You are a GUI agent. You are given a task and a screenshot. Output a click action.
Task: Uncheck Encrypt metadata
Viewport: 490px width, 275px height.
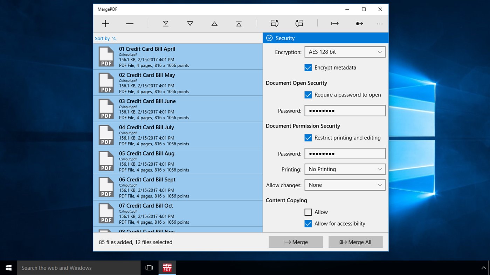click(x=308, y=67)
